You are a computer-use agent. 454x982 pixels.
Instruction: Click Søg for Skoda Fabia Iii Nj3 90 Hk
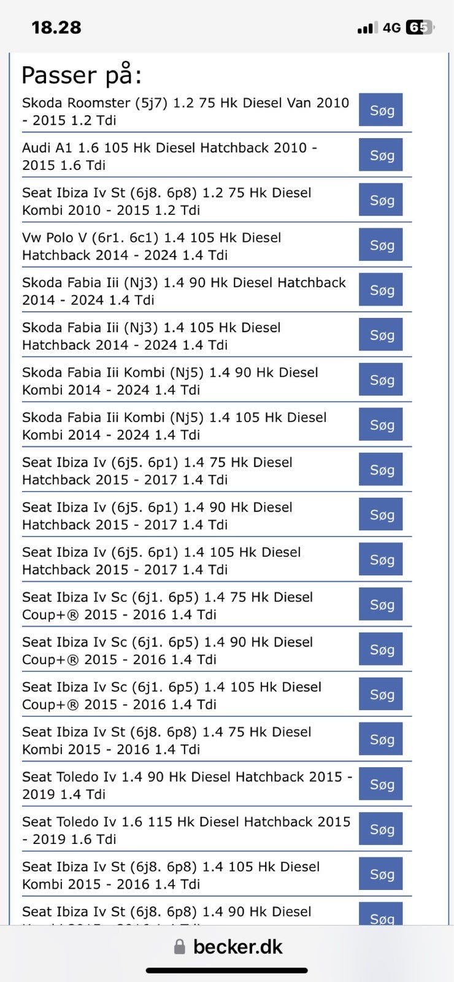380,290
